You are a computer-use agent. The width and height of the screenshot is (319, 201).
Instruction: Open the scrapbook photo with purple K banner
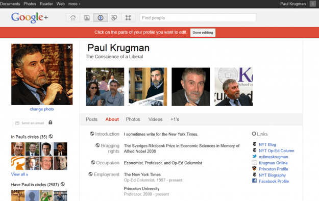(234, 87)
